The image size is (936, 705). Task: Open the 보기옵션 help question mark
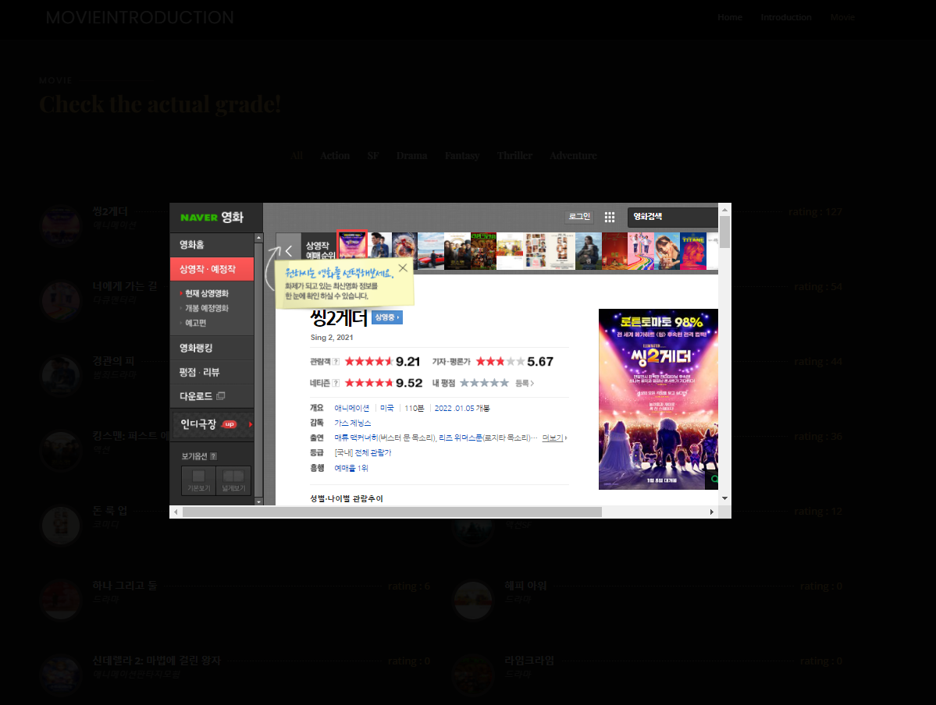214,455
